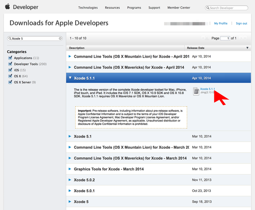Expand the Xcode 5.1 row triangle
255x210 pixels.
pos(70,136)
